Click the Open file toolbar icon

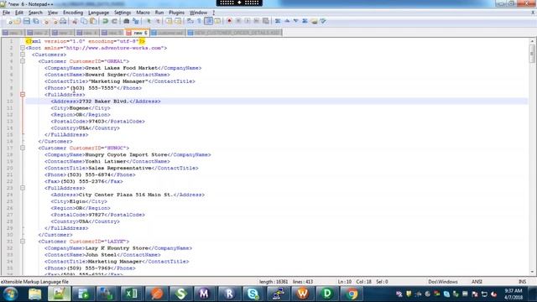click(18, 21)
